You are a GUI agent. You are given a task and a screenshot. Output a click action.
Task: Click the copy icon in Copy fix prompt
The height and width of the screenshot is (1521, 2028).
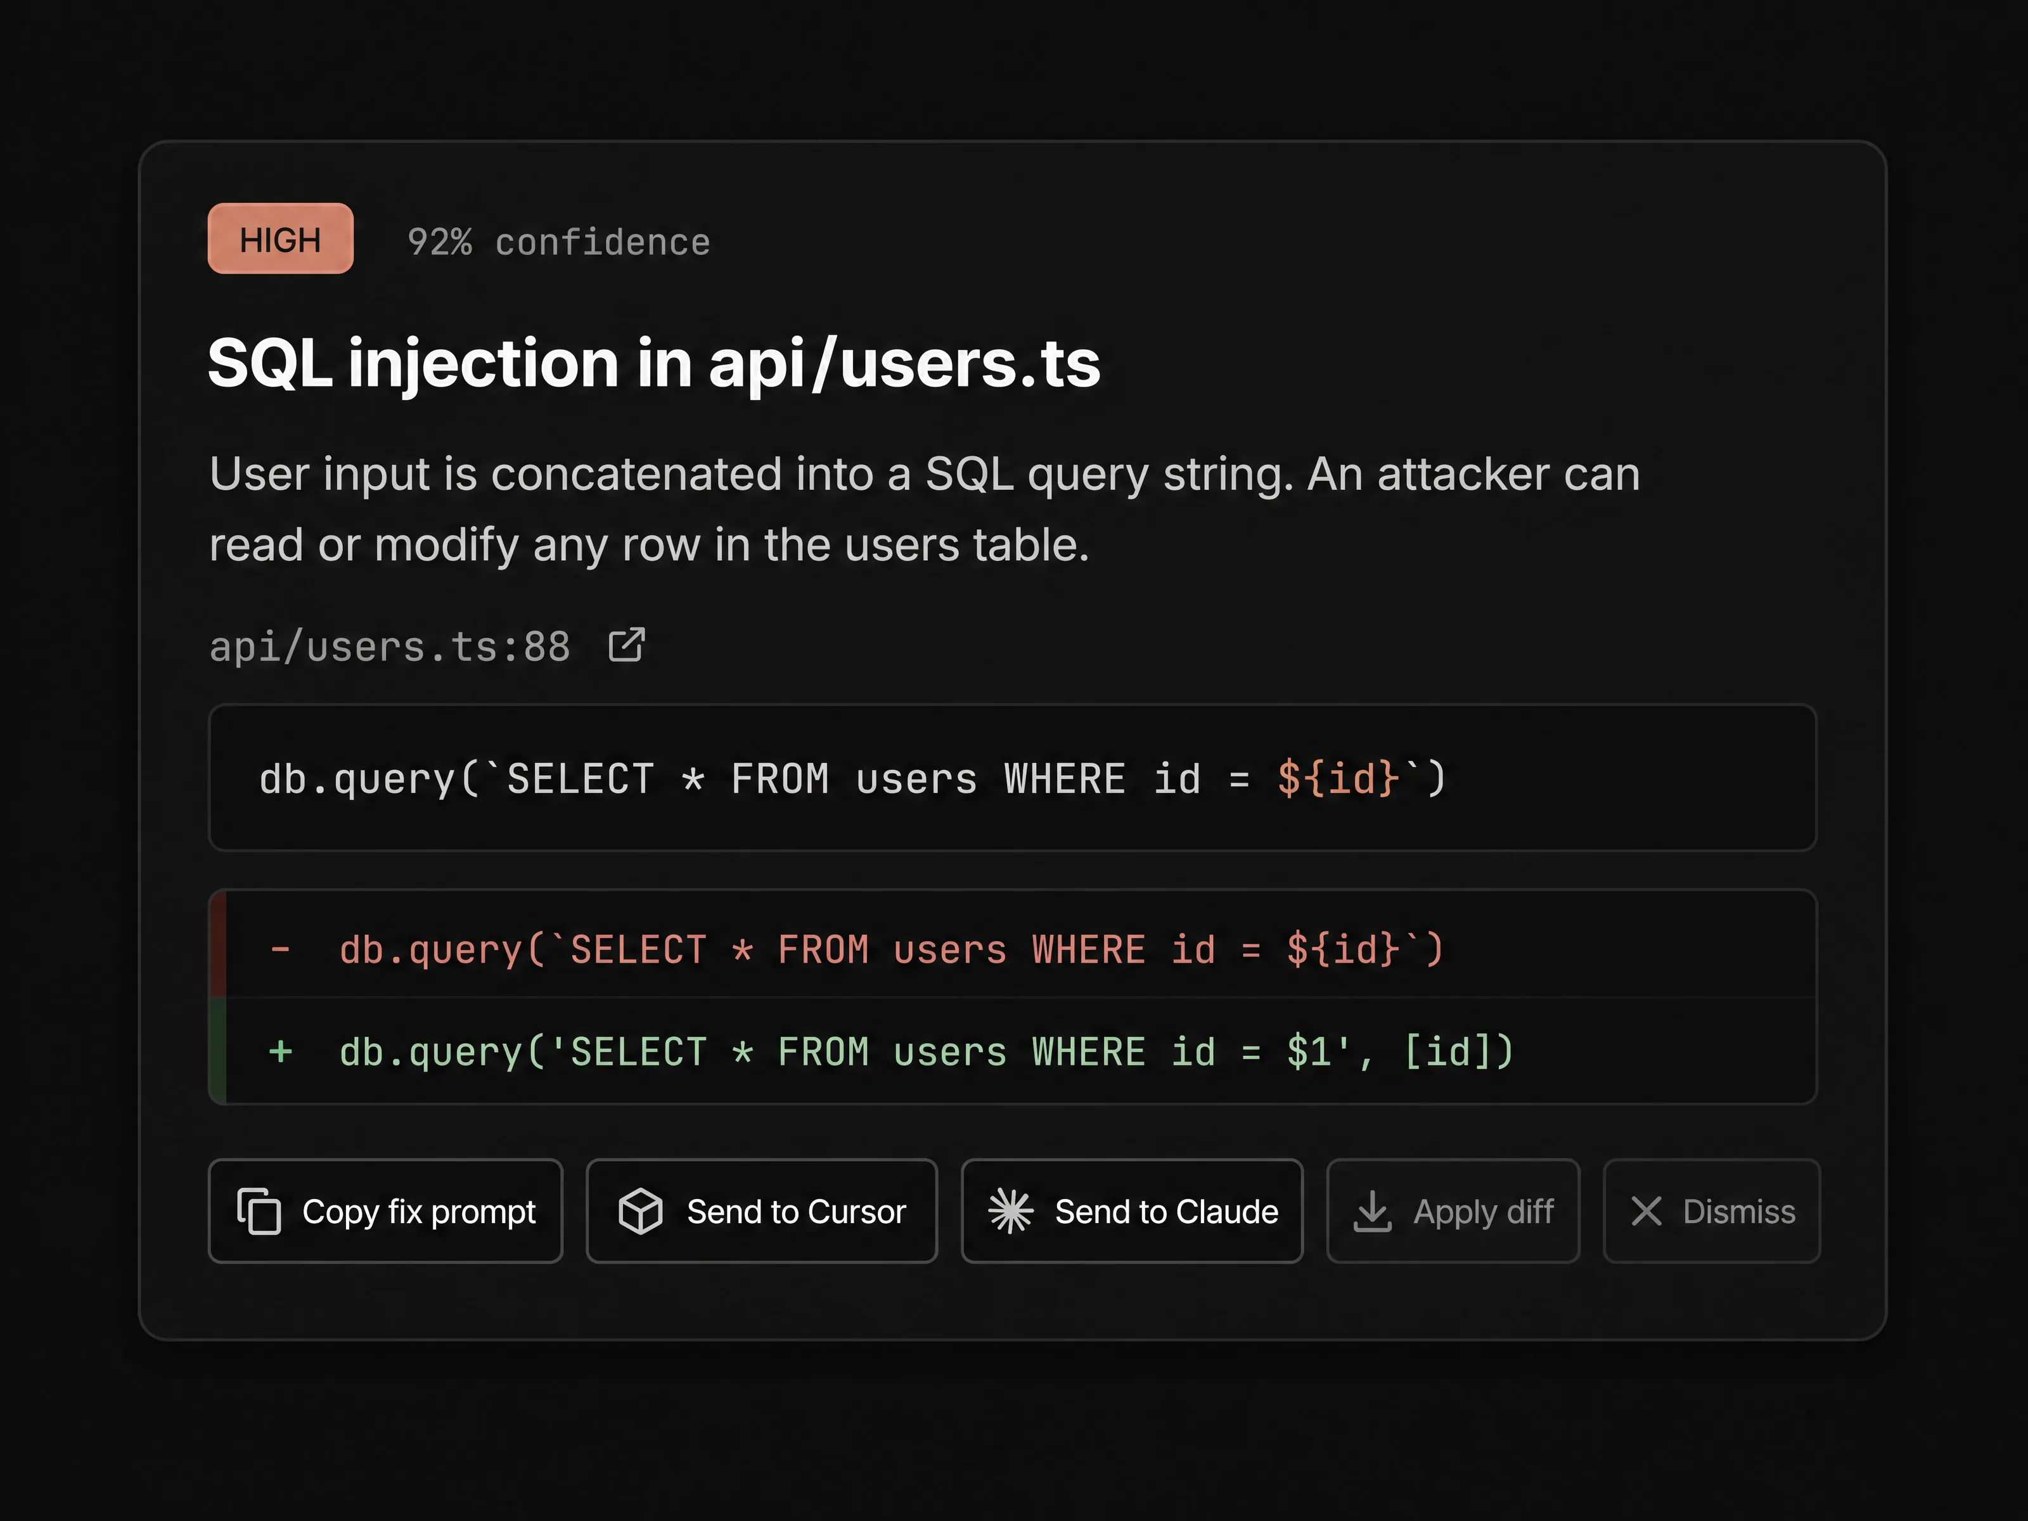coord(259,1211)
